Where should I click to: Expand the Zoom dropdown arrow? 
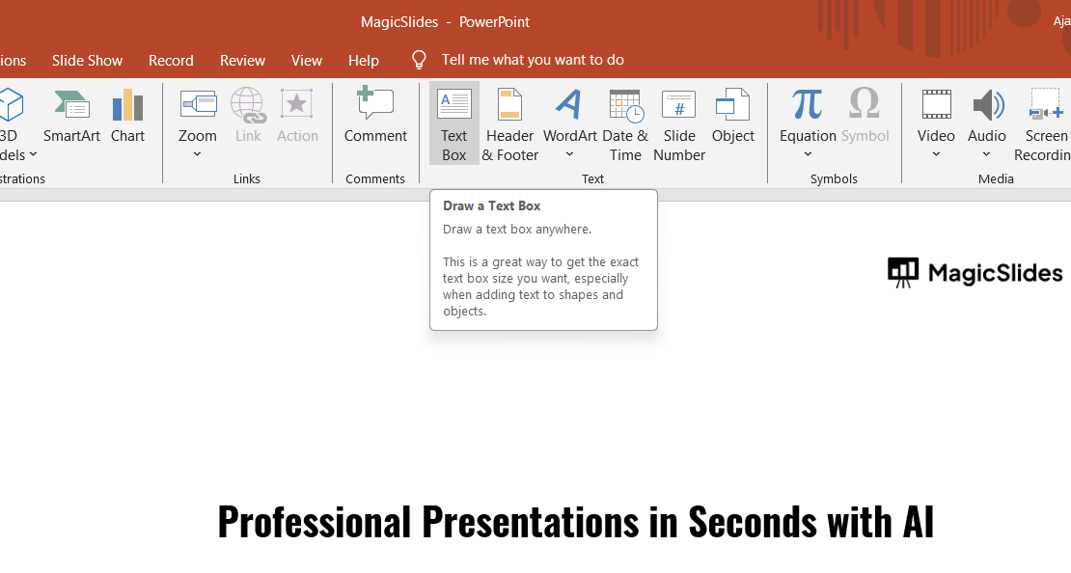pyautogui.click(x=198, y=154)
